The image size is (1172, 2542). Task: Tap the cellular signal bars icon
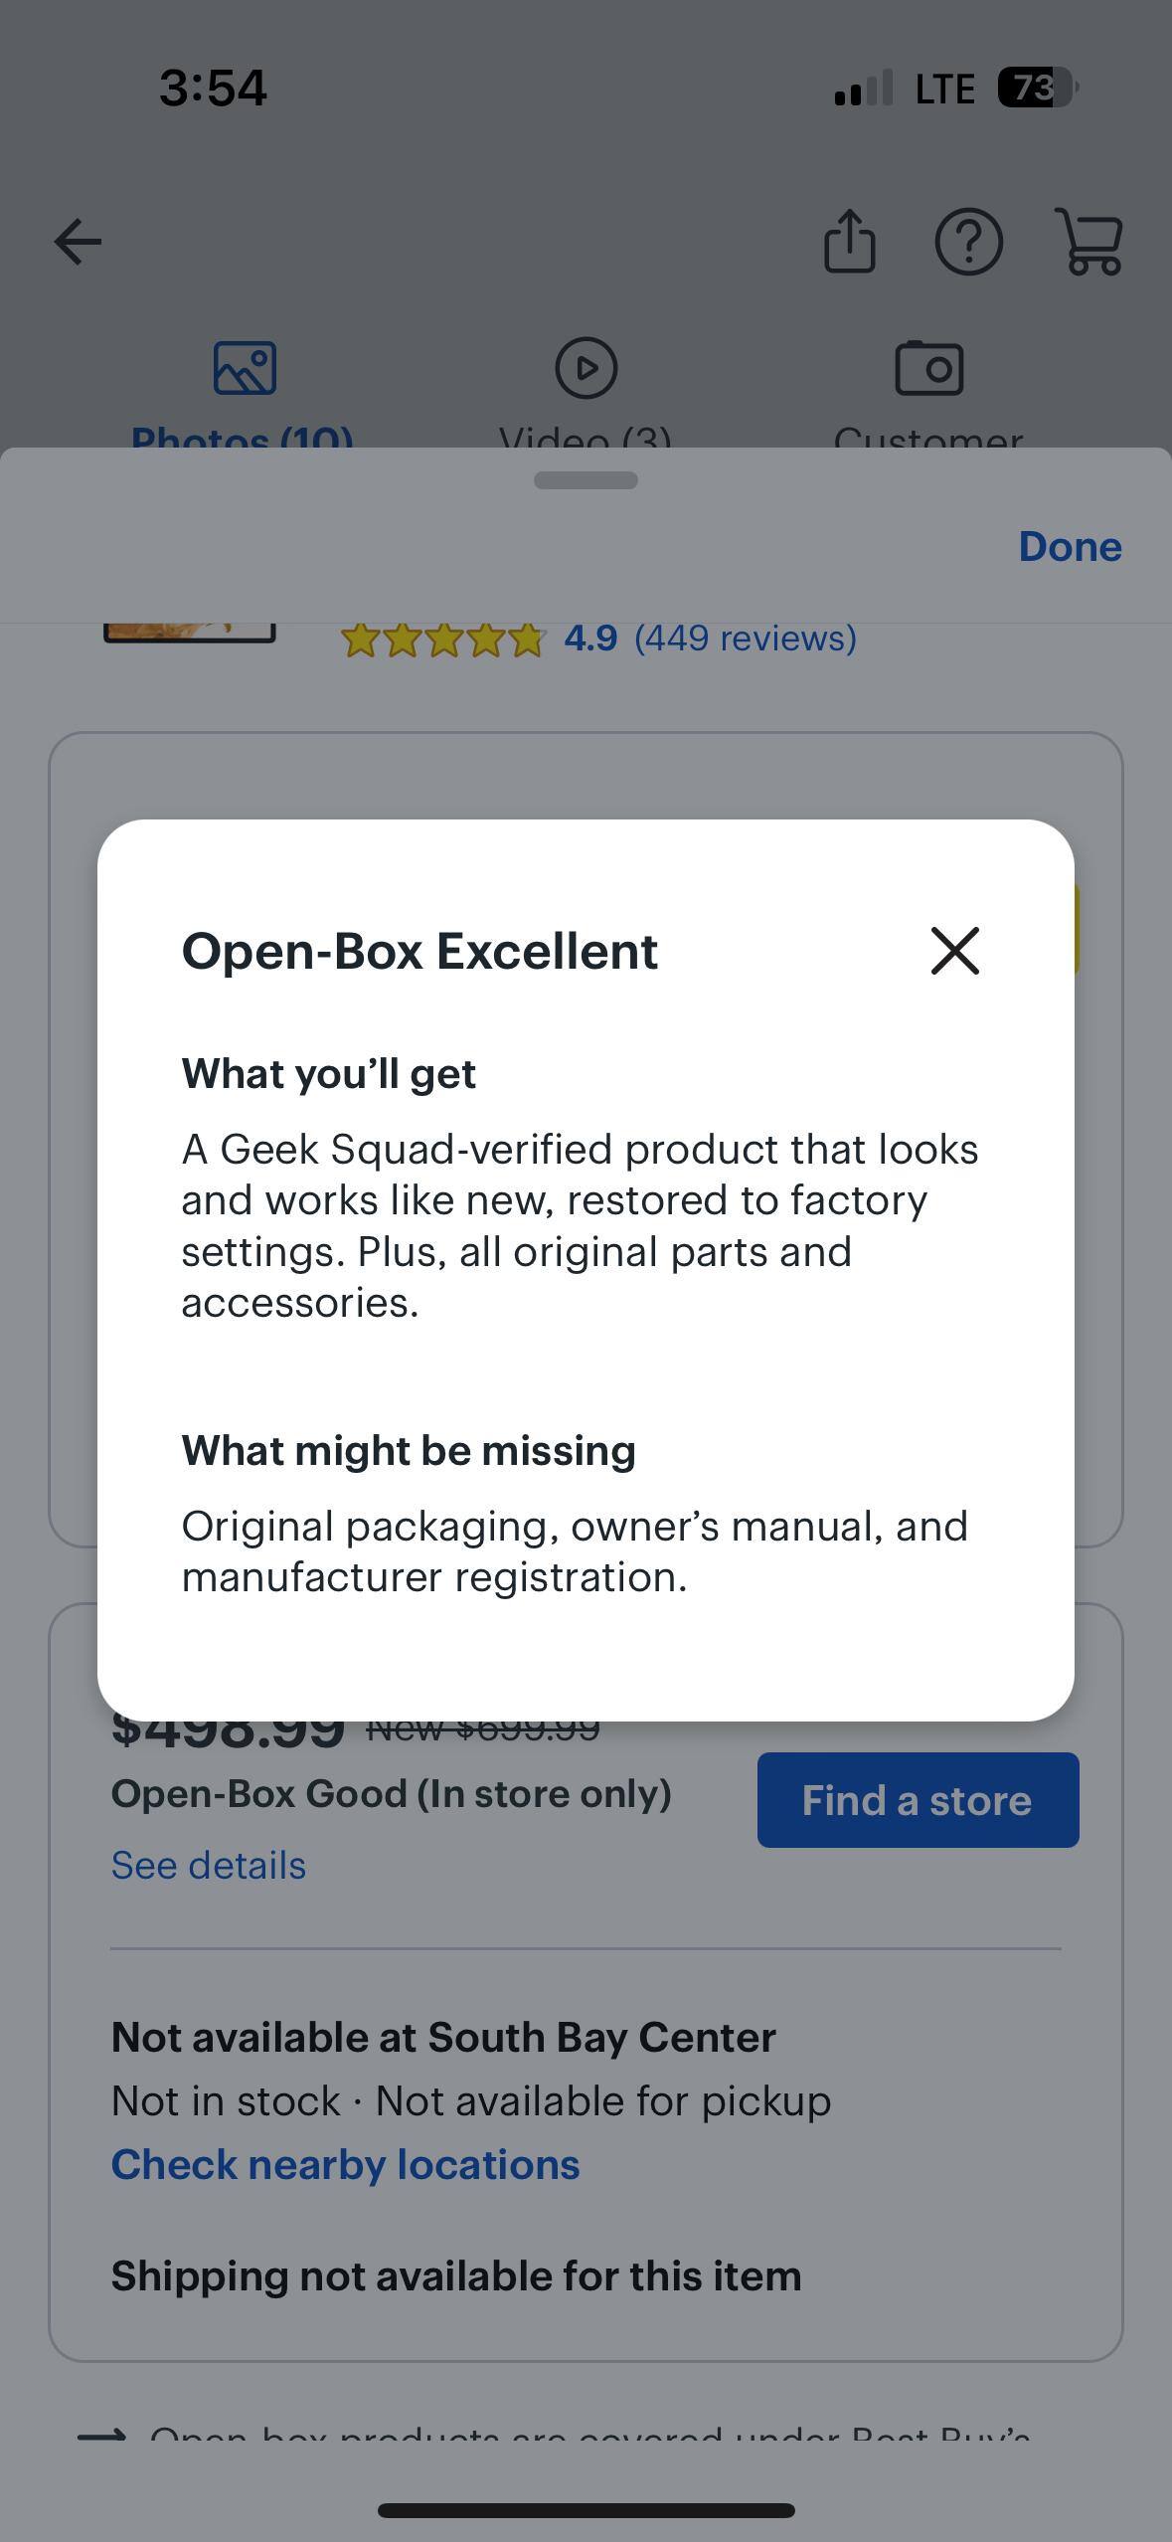[863, 89]
